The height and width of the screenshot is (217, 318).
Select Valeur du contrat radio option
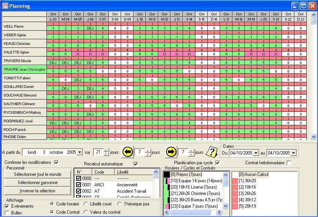tap(85, 212)
